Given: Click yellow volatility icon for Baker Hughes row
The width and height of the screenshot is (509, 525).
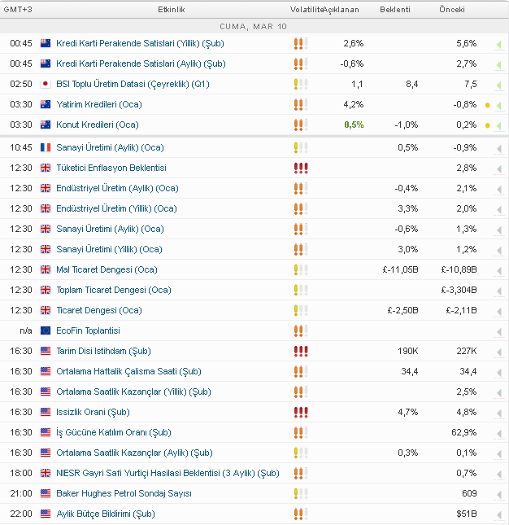Looking at the screenshot, I should (300, 493).
